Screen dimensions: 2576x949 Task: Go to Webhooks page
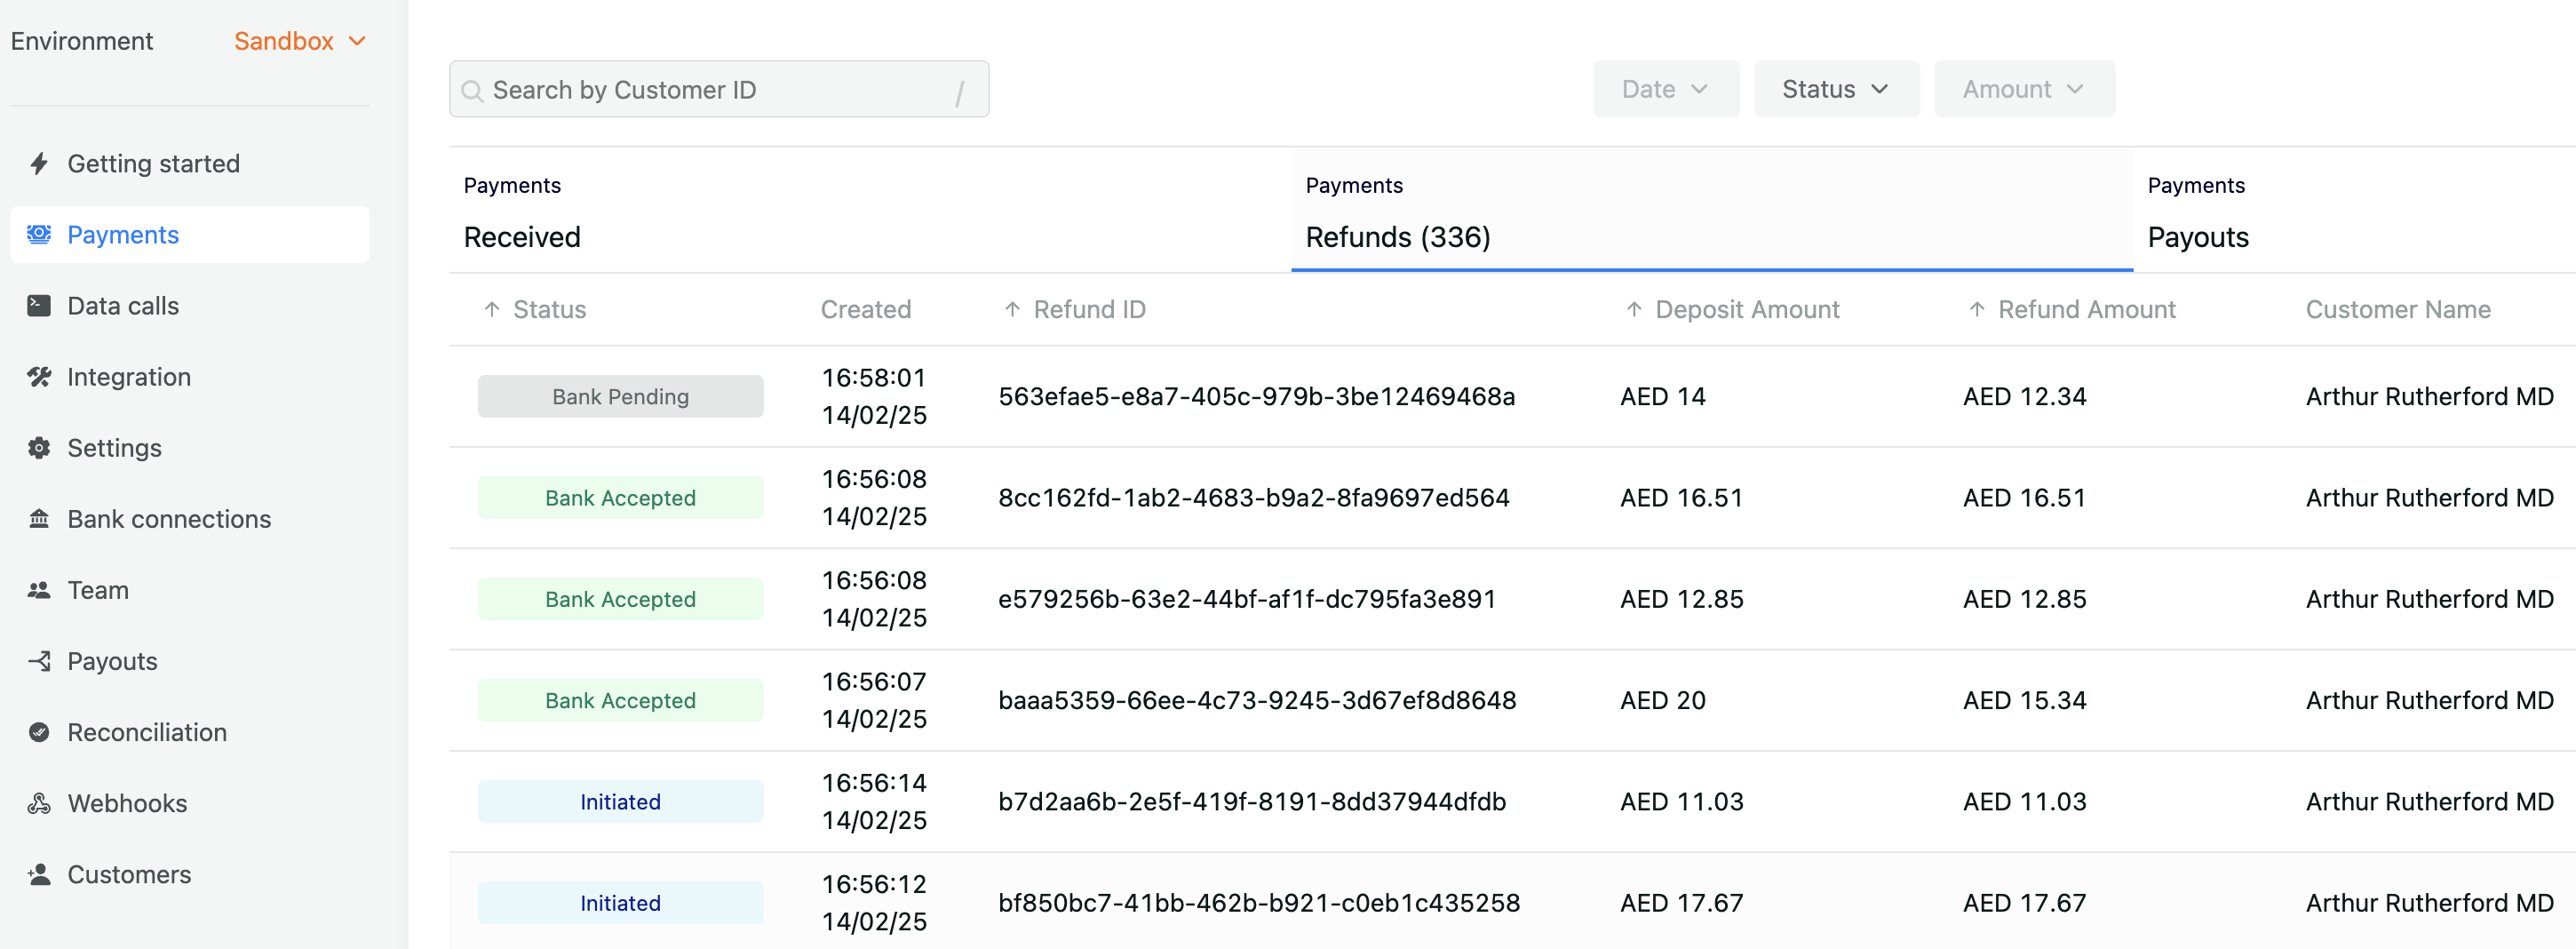click(x=190, y=802)
